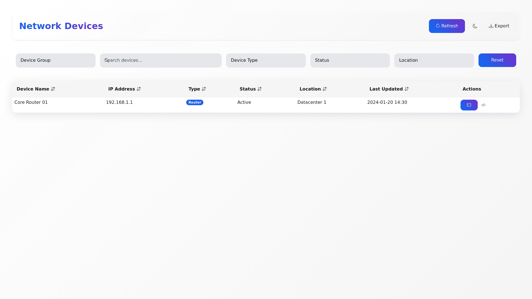Reset all filters with Reset button
532x299 pixels.
coord(497,60)
